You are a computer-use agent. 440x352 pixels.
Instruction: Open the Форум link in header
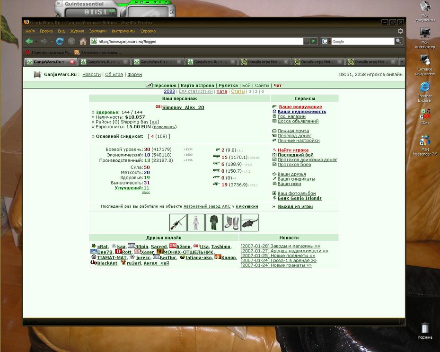point(135,74)
